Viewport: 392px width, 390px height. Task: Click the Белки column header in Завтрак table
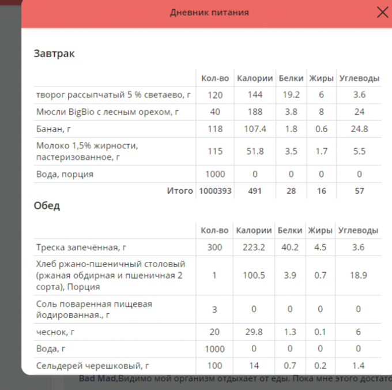click(x=291, y=78)
